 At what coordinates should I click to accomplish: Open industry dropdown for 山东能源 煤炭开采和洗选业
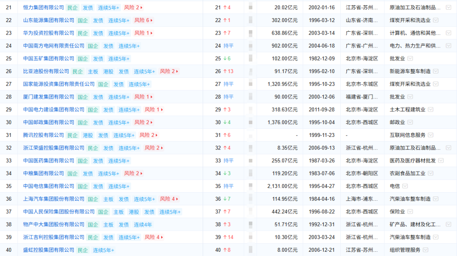coord(436,20)
